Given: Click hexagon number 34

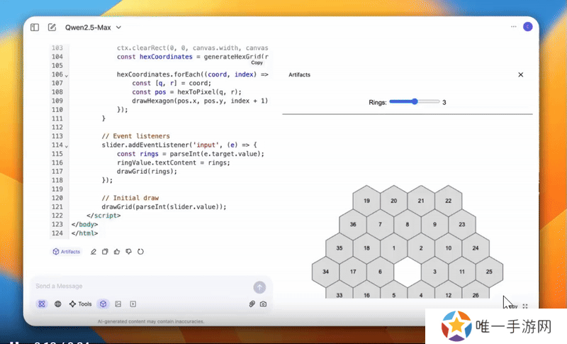Looking at the screenshot, I should 325,272.
